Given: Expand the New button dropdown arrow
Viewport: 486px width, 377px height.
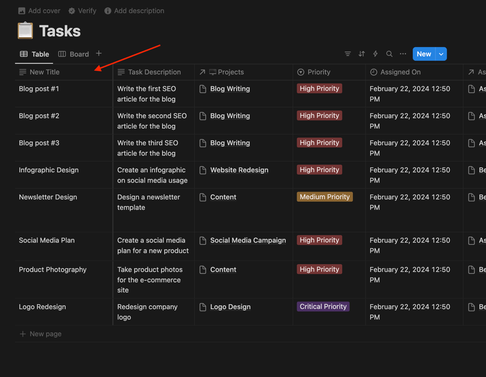Looking at the screenshot, I should pyautogui.click(x=441, y=54).
